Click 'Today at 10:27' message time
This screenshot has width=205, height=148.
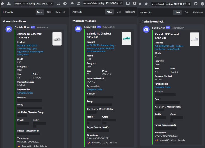coord(177,28)
